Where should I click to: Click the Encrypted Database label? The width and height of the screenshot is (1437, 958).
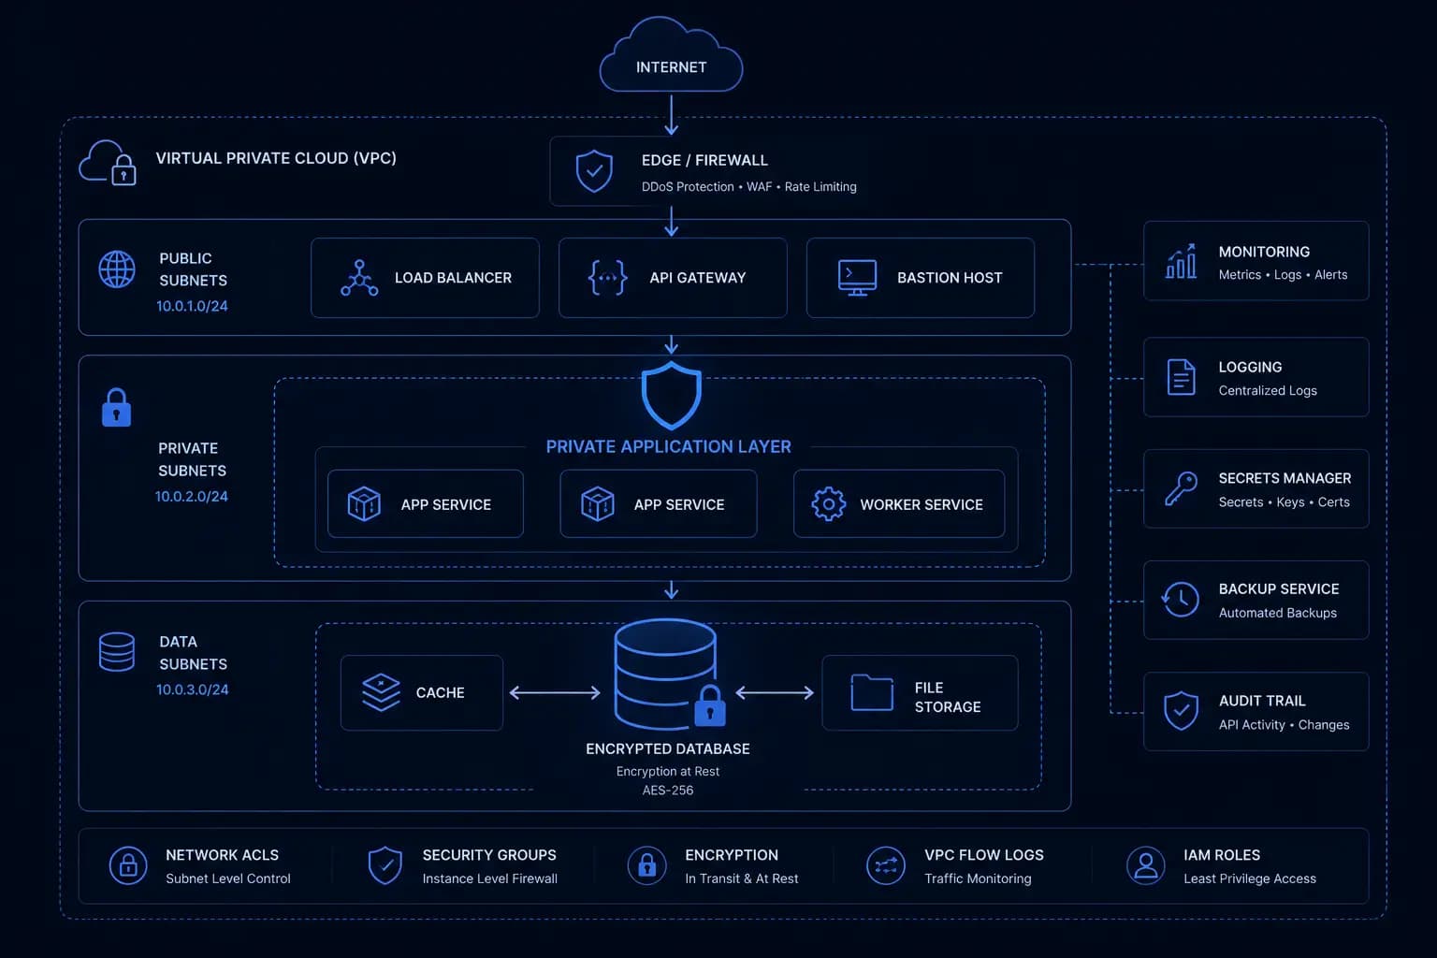pos(668,748)
